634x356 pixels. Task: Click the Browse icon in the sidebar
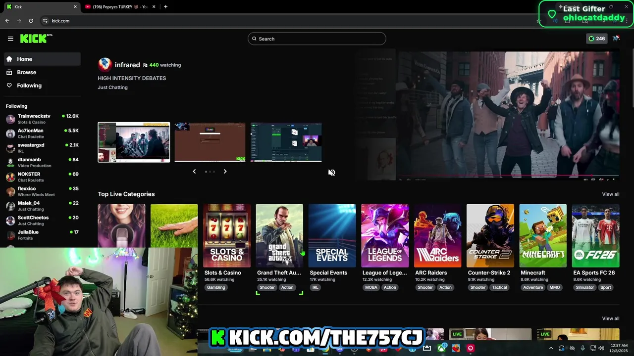point(9,72)
